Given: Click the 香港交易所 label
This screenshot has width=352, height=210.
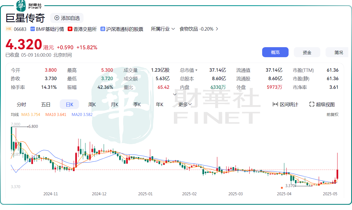Looking at the screenshot, I should pyautogui.click(x=85, y=29).
